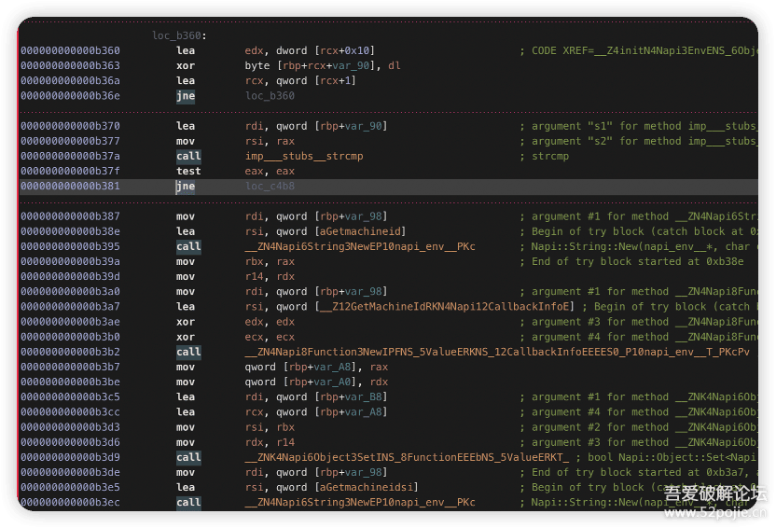The image size is (776, 528).
Task: Follow imp___stubs__strcmp call target
Action: pyautogui.click(x=304, y=156)
